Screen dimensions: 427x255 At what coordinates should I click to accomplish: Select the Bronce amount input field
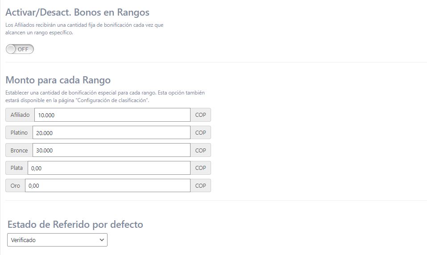click(x=111, y=150)
